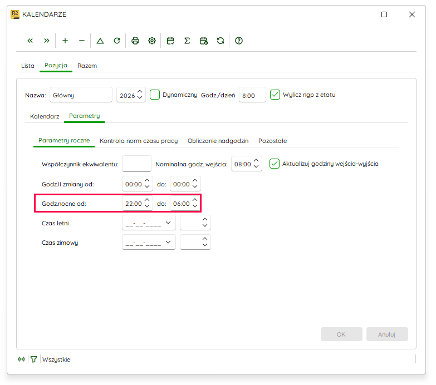Increase Nominalna godz. wejścia time

(256, 161)
